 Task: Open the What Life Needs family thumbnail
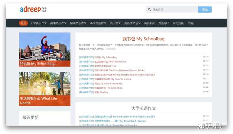coord(45,89)
